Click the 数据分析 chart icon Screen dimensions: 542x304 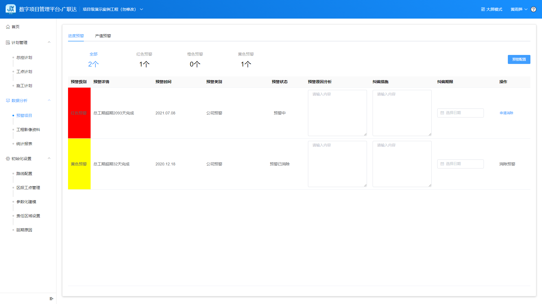(x=8, y=101)
